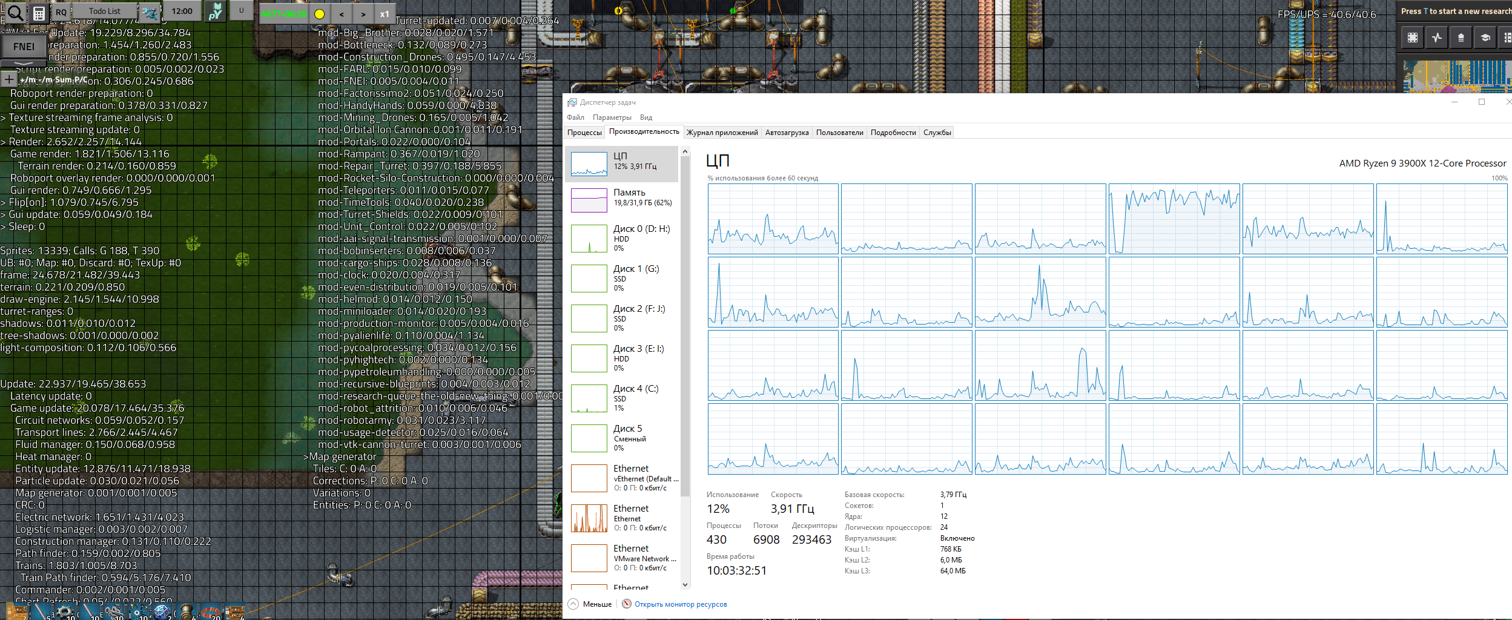The height and width of the screenshot is (620, 1512).
Task: Open the calculator mod button
Action: pyautogui.click(x=39, y=13)
